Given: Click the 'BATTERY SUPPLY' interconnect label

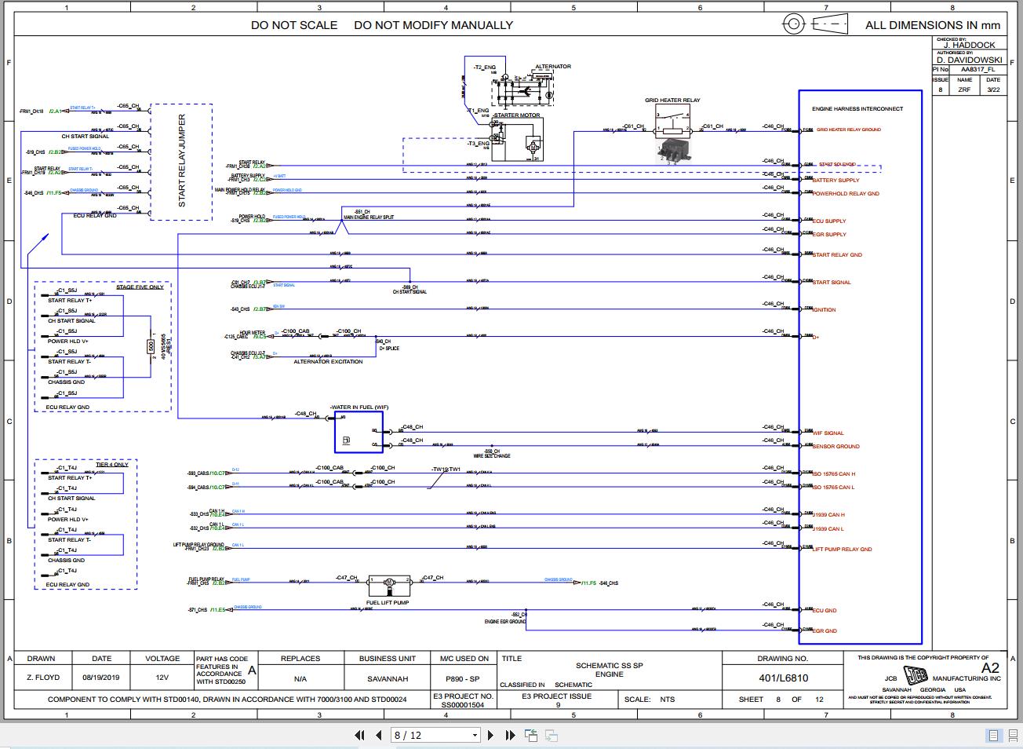Looking at the screenshot, I should coord(836,180).
